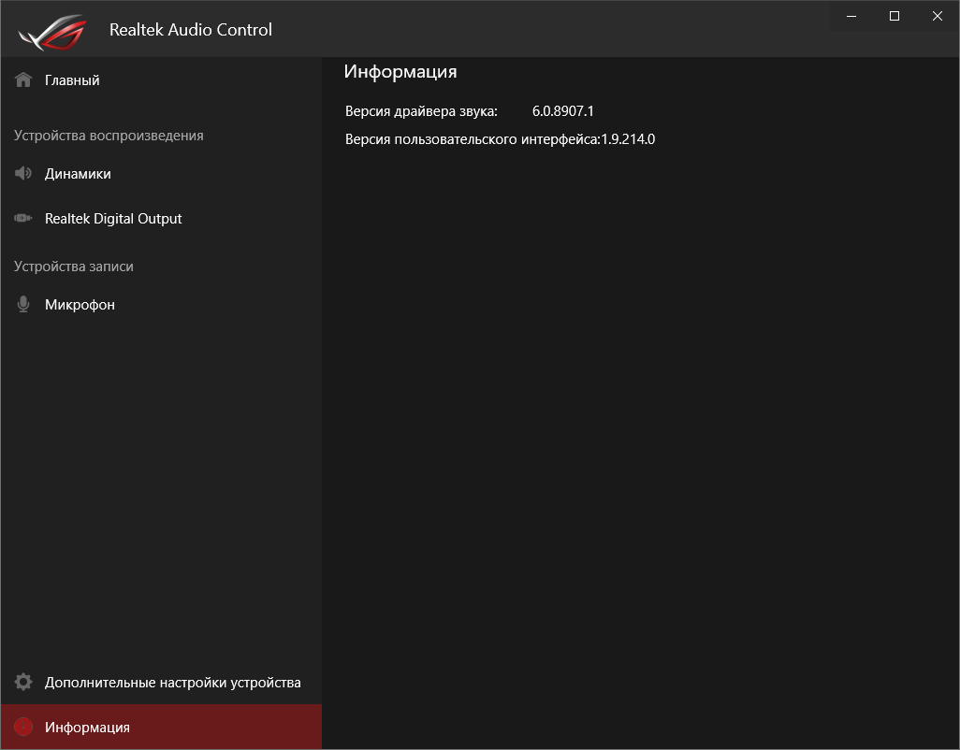Select the Информация sidebar entry
The height and width of the screenshot is (750, 960).
[87, 728]
